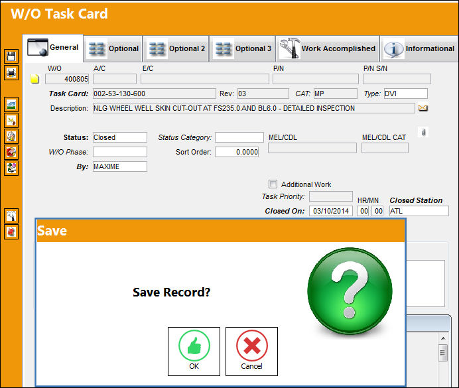Click the Save Record? message text

click(172, 292)
